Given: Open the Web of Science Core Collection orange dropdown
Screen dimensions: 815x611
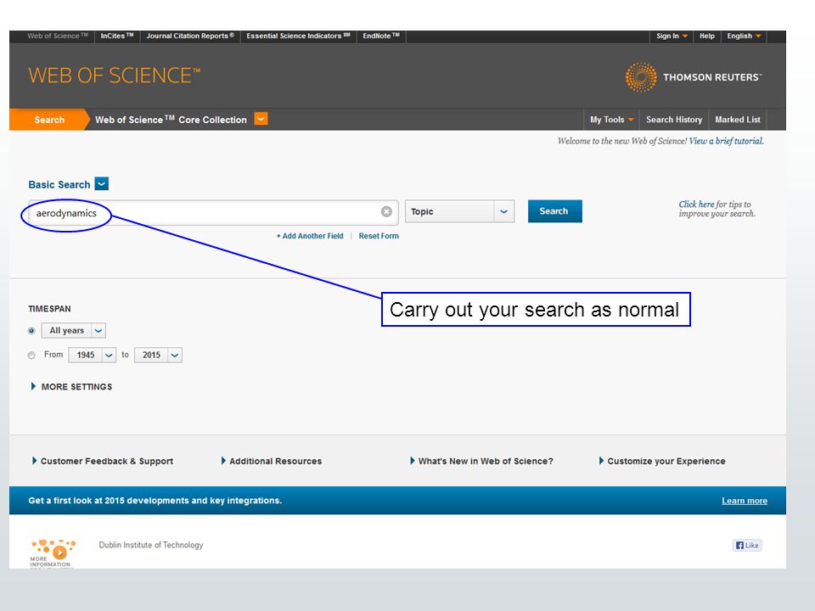Looking at the screenshot, I should [x=261, y=119].
